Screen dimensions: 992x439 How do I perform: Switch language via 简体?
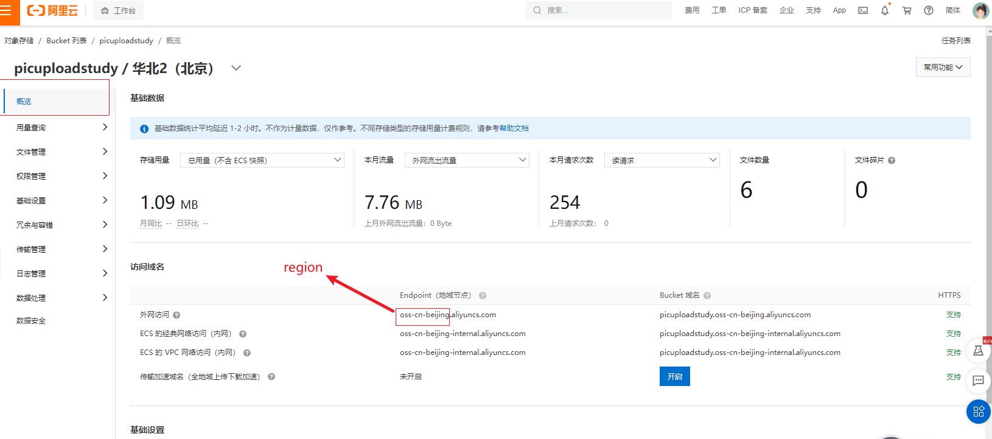(953, 10)
